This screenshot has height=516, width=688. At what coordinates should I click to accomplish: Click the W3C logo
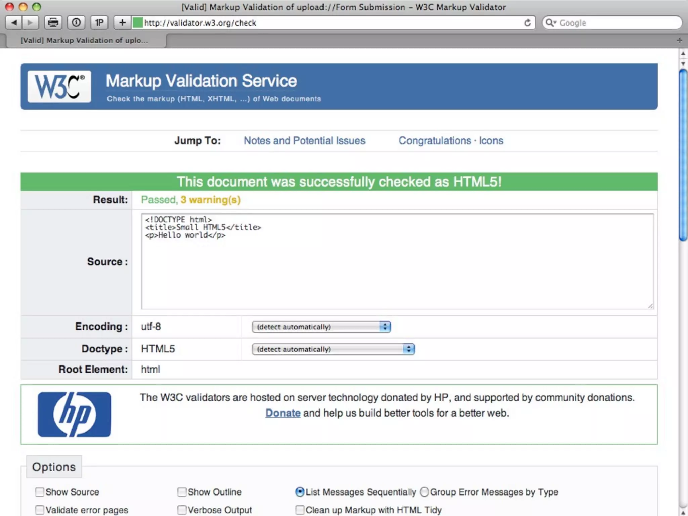click(x=59, y=86)
